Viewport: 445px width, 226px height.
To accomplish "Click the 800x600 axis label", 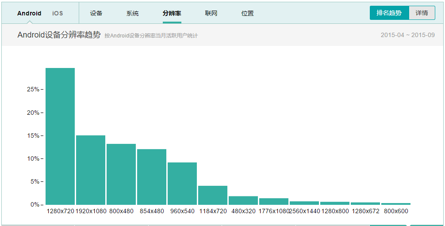I will 396,211.
